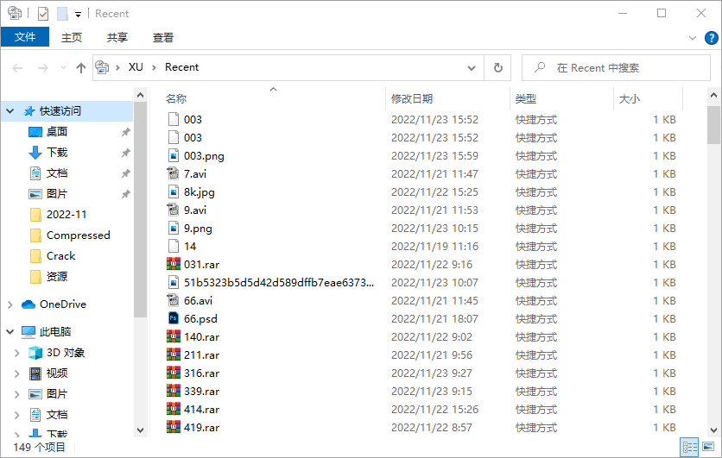Switch to details view layout
Viewport: 722px width, 458px height.
click(689, 447)
